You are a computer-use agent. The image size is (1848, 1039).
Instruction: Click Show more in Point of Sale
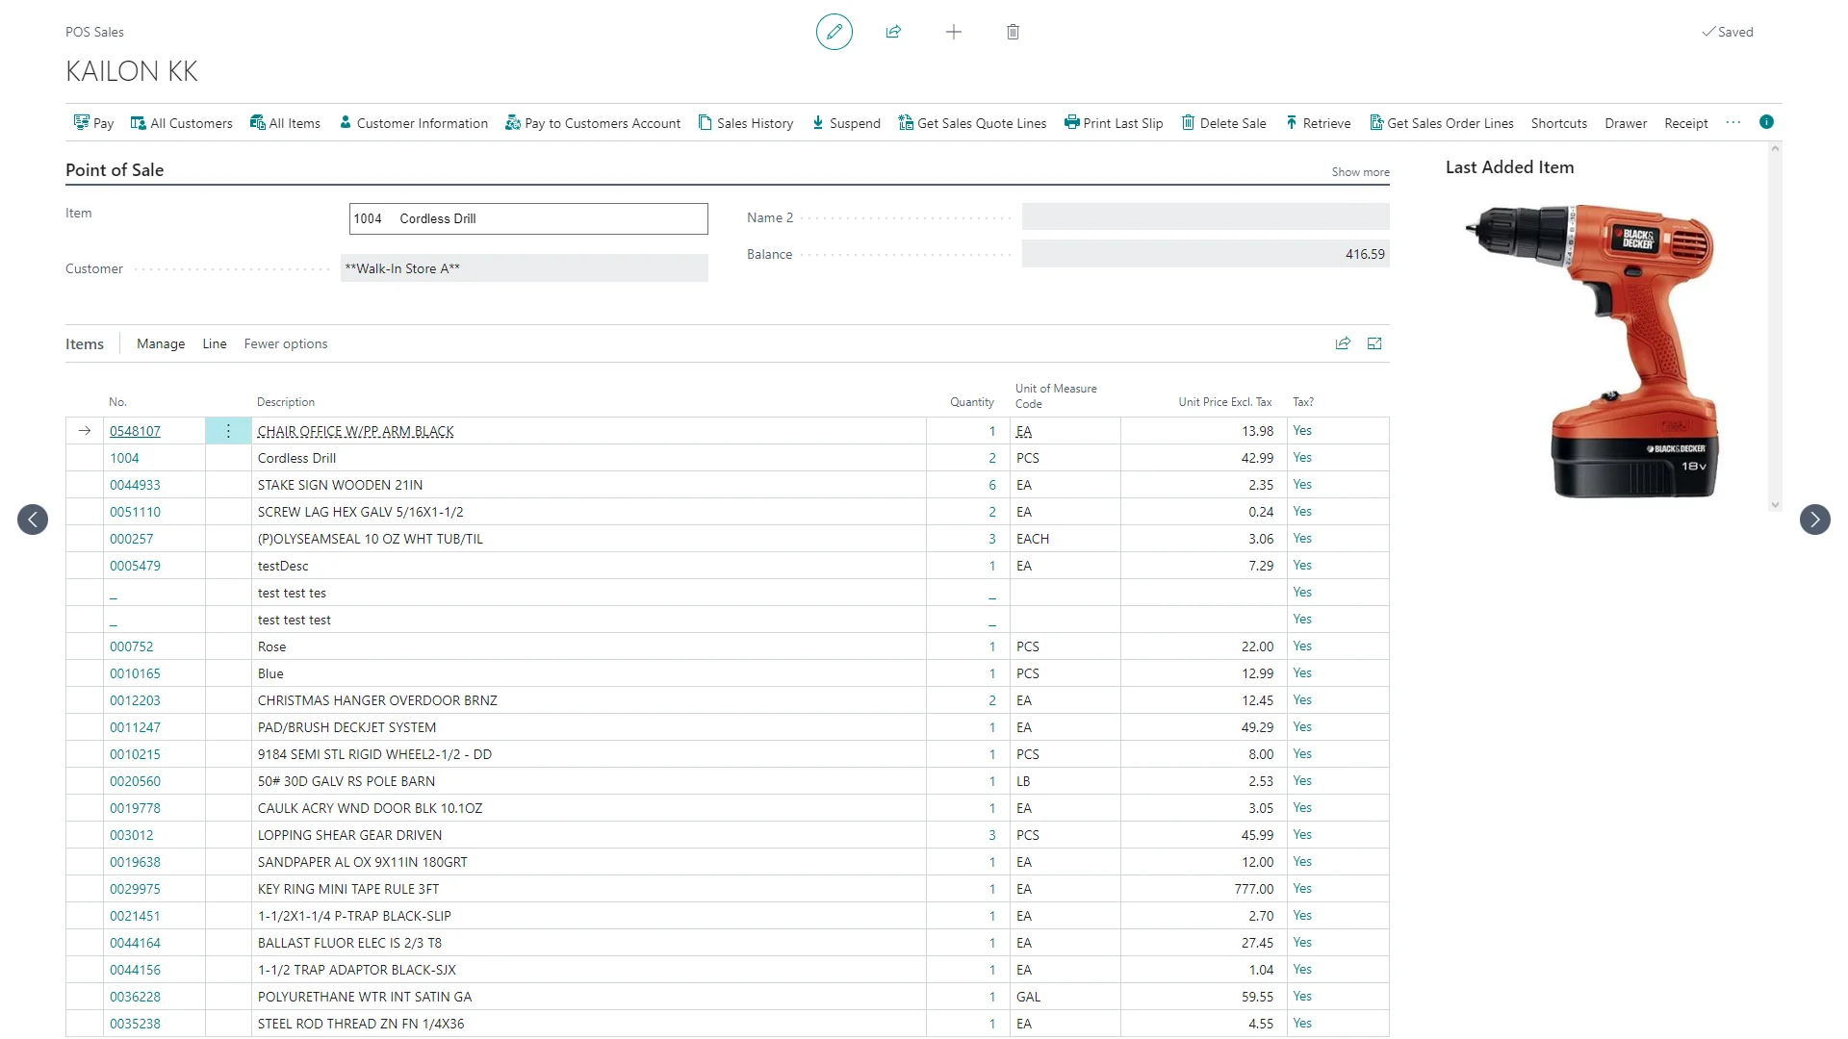(x=1360, y=172)
